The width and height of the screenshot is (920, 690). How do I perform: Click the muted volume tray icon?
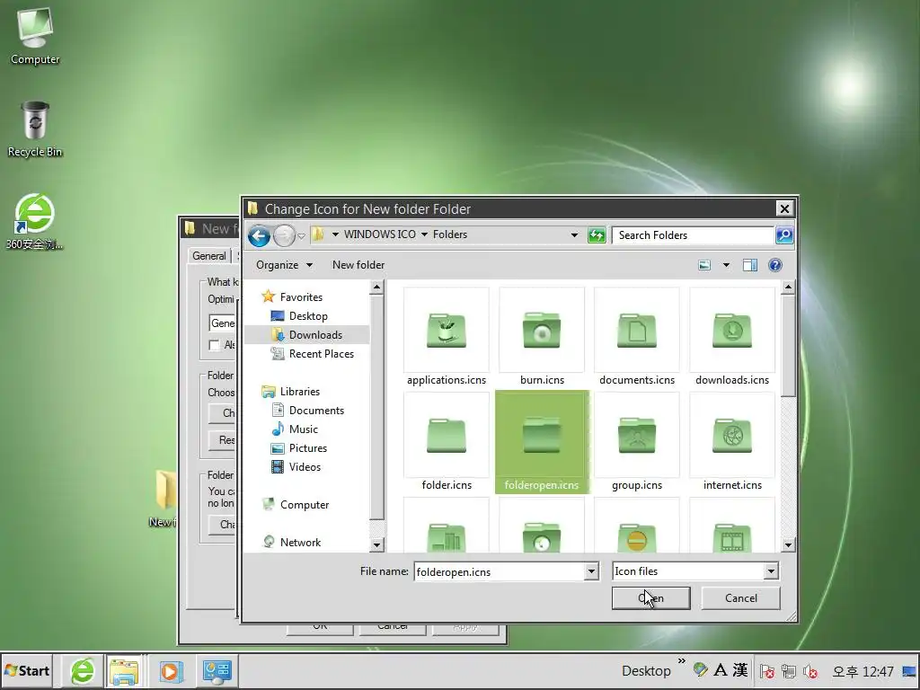pos(810,670)
